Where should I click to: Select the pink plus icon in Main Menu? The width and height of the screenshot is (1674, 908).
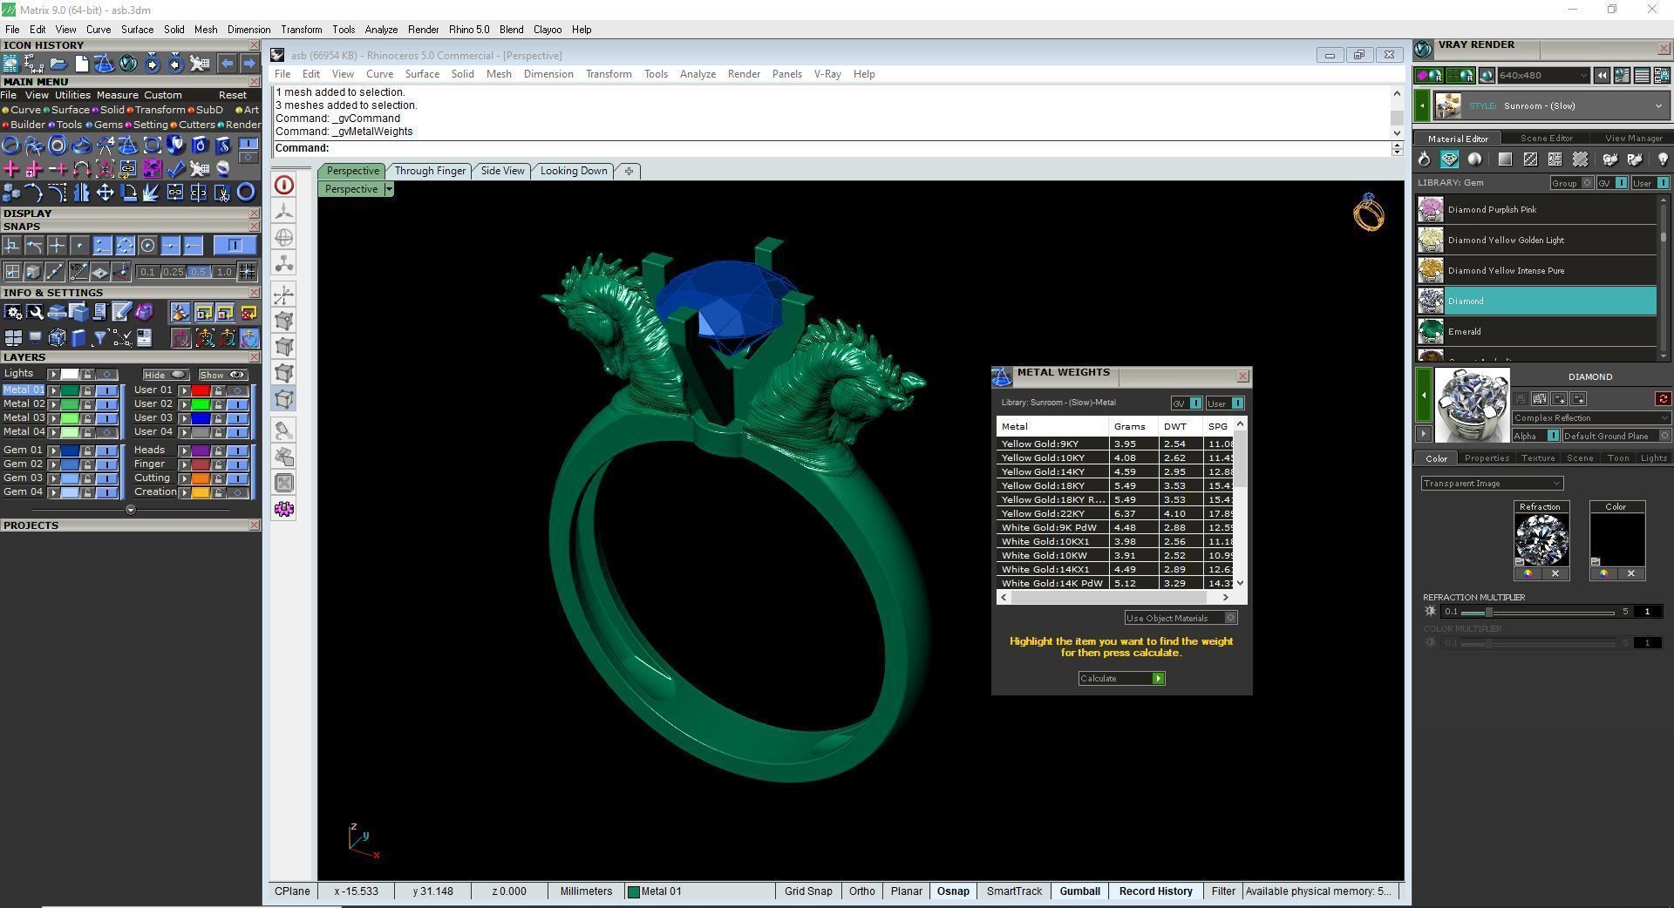(11, 168)
